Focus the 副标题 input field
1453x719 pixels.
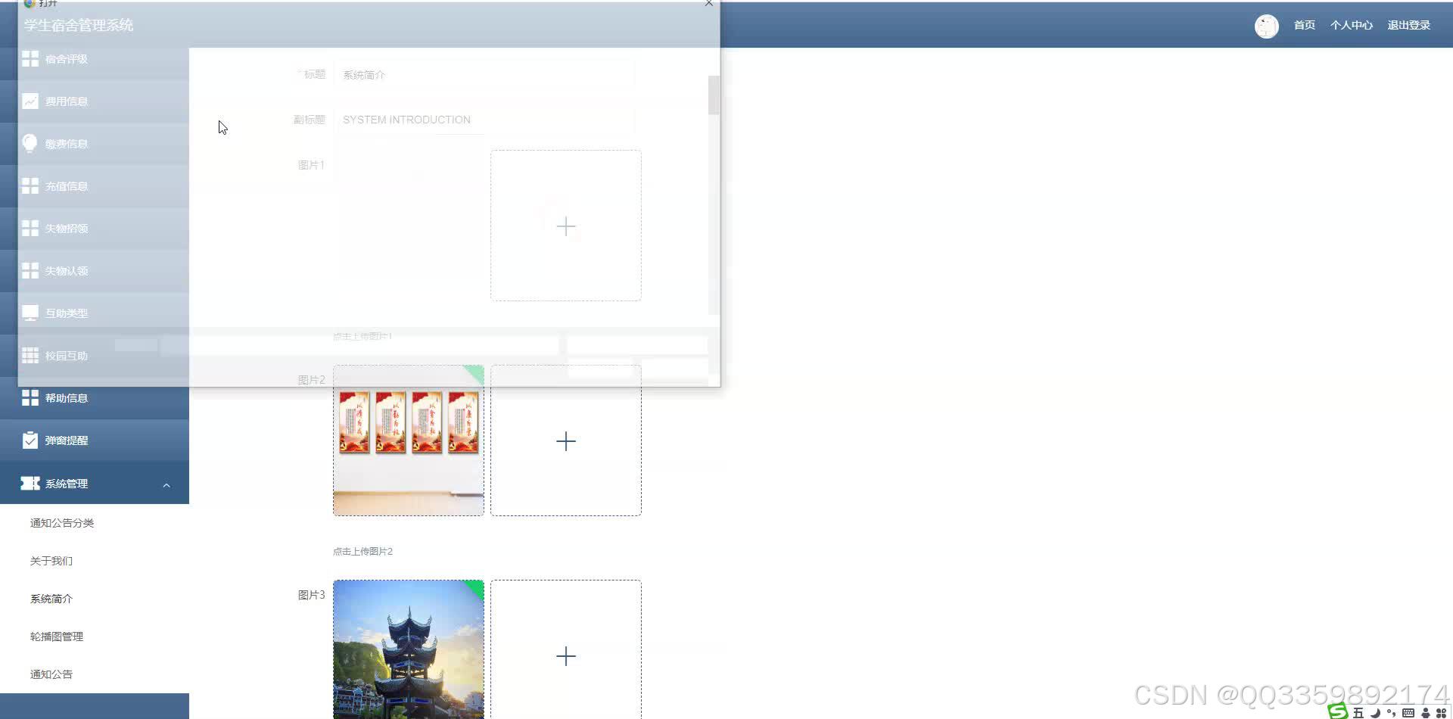pyautogui.click(x=484, y=120)
